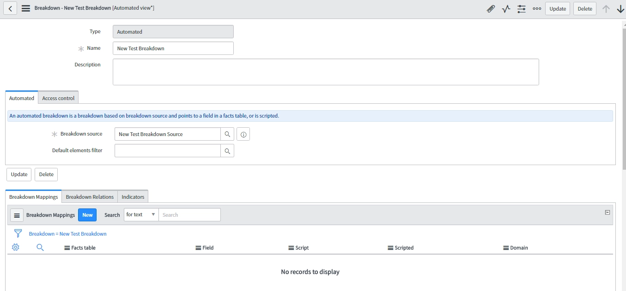Switch to the Breakdown Relations tab
Screen dimensions: 626x291
[89, 196]
